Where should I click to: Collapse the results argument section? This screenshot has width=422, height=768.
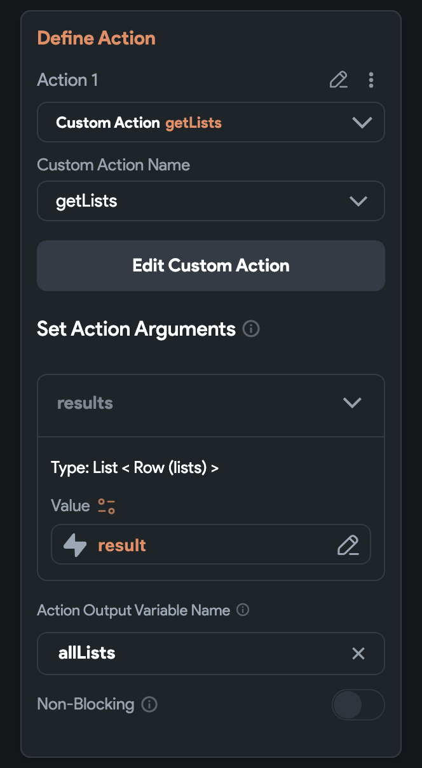(x=352, y=403)
